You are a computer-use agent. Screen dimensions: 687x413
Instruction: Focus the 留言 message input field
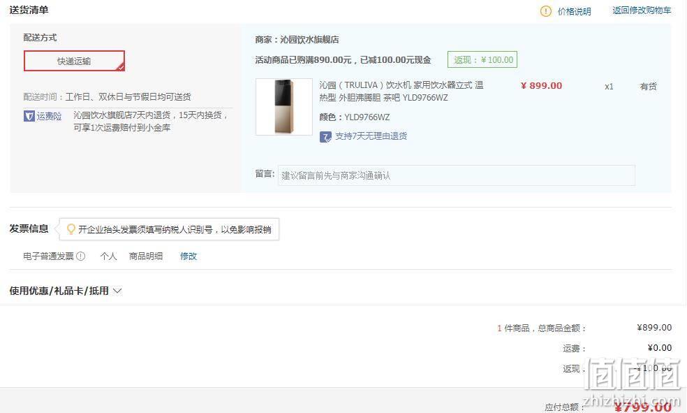click(456, 175)
